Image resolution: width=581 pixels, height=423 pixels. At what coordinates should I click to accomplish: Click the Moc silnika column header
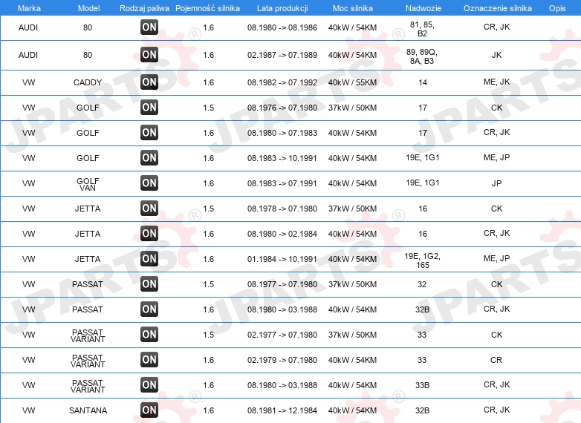[x=352, y=8]
